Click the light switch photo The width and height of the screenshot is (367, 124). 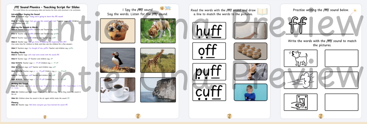[251, 31]
